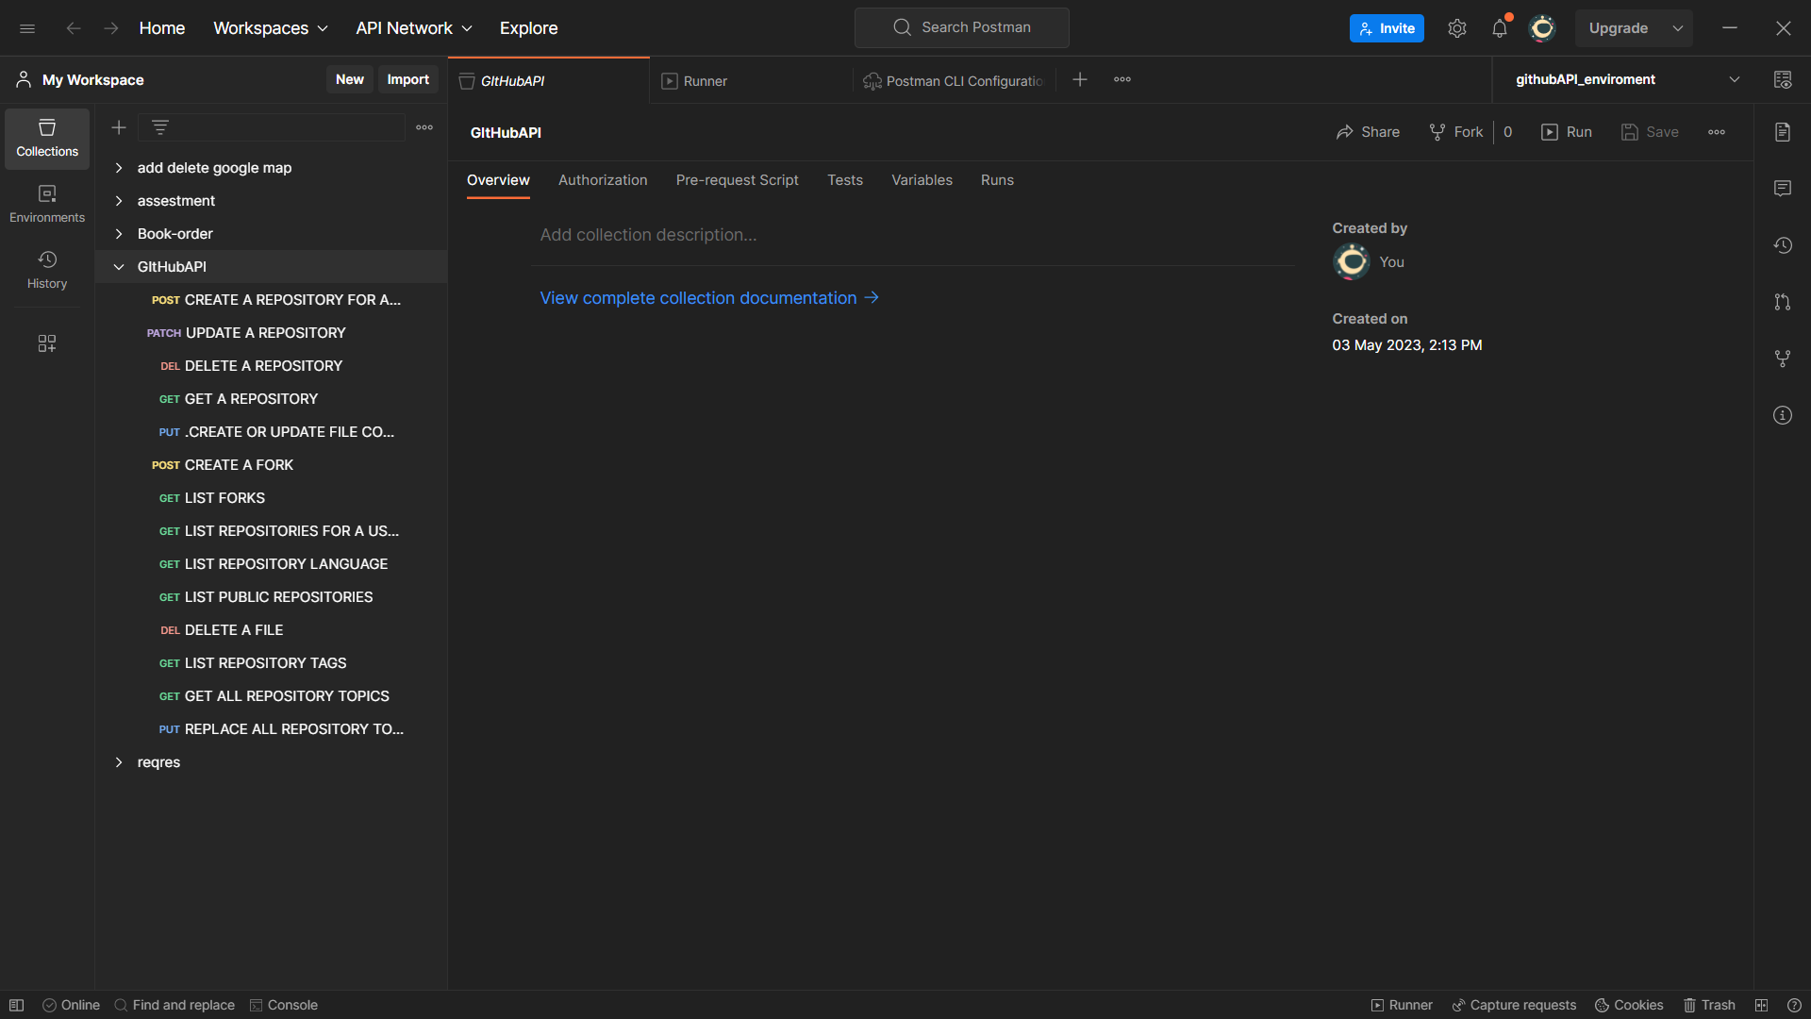
Task: Open the notifications bell
Action: pos(1500,28)
